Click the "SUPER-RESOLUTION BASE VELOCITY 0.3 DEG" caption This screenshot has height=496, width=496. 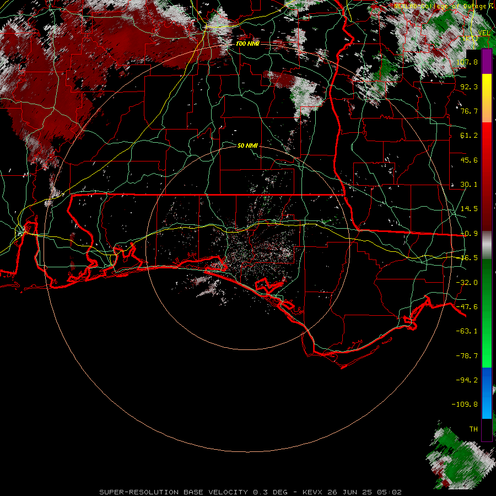coord(193,492)
